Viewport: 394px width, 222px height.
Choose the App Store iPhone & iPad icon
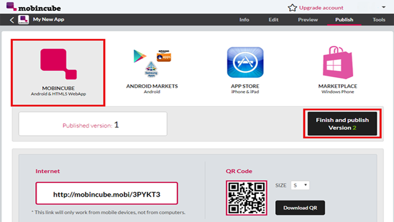click(x=245, y=62)
